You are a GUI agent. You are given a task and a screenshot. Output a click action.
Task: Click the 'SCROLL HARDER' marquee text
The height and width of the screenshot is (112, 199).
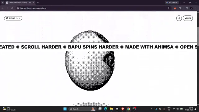pos(41,47)
